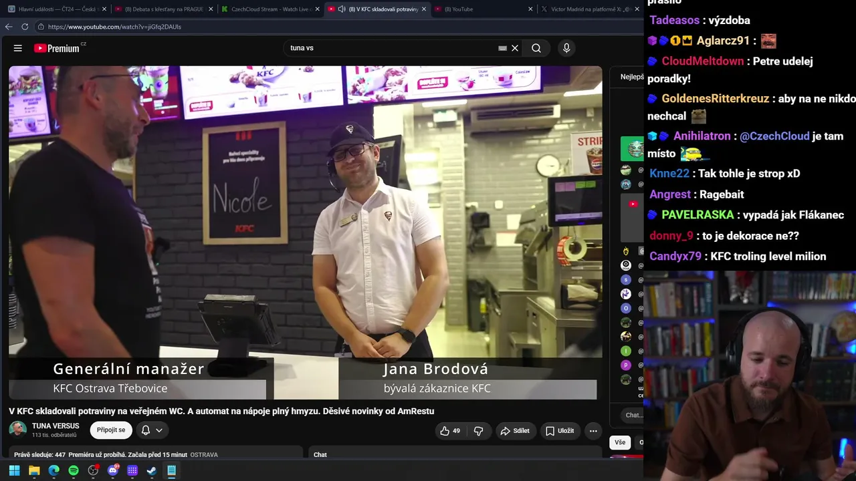Viewport: 856px width, 481px height.
Task: Open Windows Start menu
Action: coord(14,471)
